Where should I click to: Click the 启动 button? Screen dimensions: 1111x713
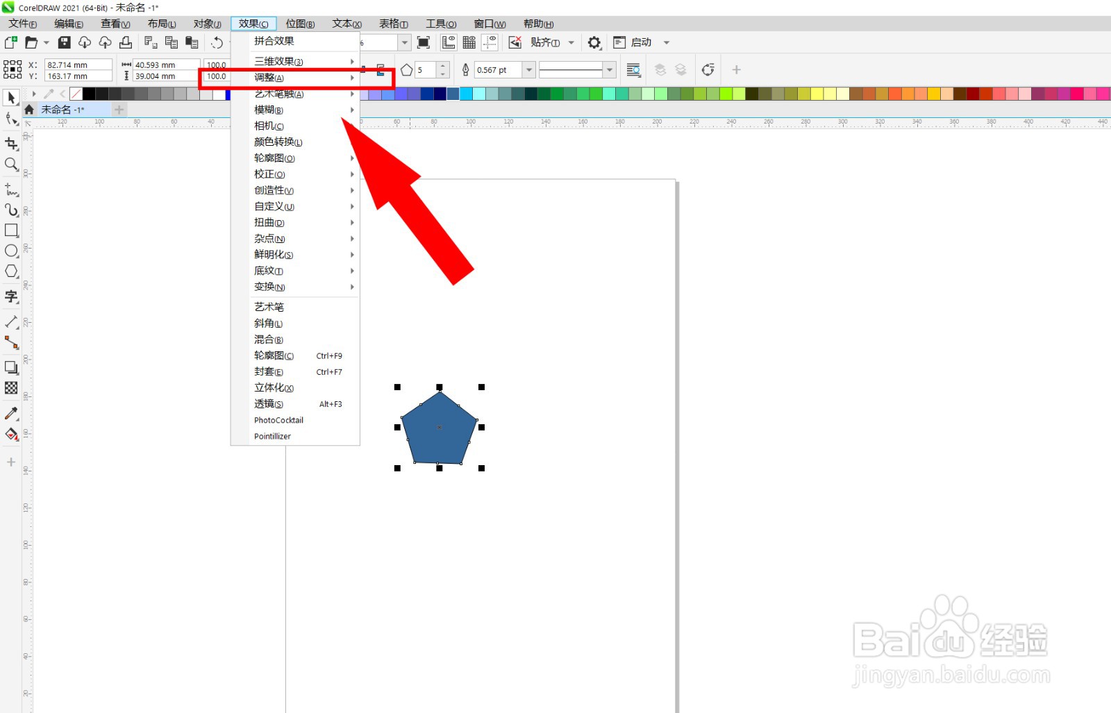coord(633,42)
